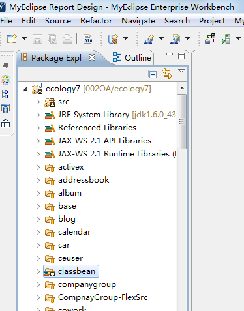Click the building columns sidebar icon
This screenshot has height=311, width=244.
(x=5, y=124)
